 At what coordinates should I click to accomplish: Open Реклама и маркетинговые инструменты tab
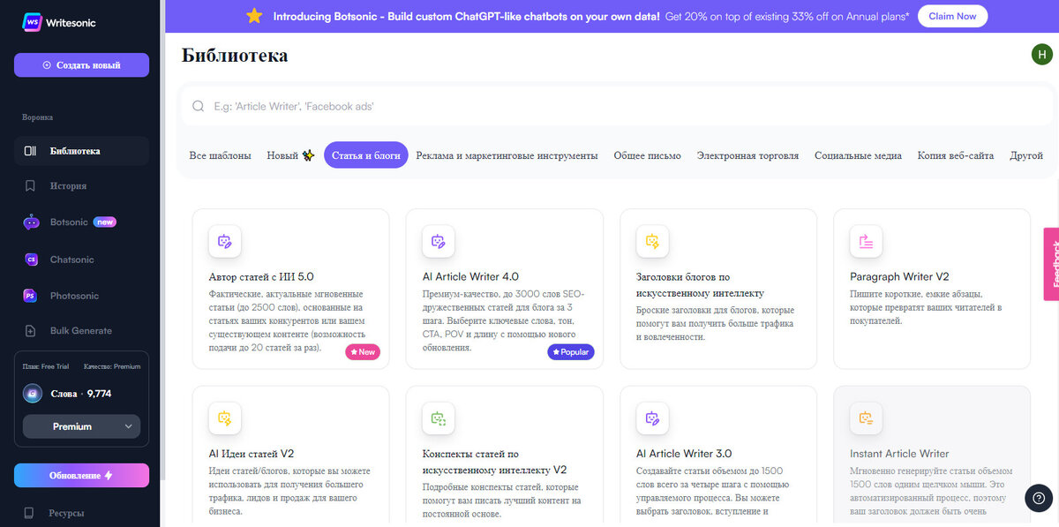pos(507,155)
